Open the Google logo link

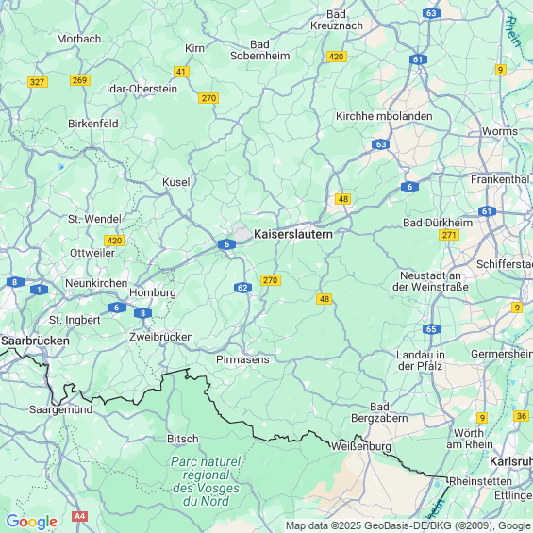tap(32, 522)
